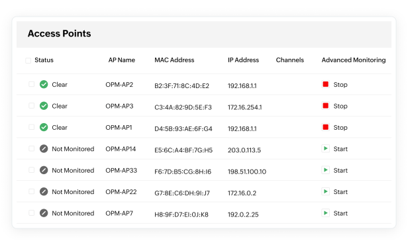Open the OPM-AP1 access point name
The height and width of the screenshot is (245, 408).
click(x=119, y=127)
